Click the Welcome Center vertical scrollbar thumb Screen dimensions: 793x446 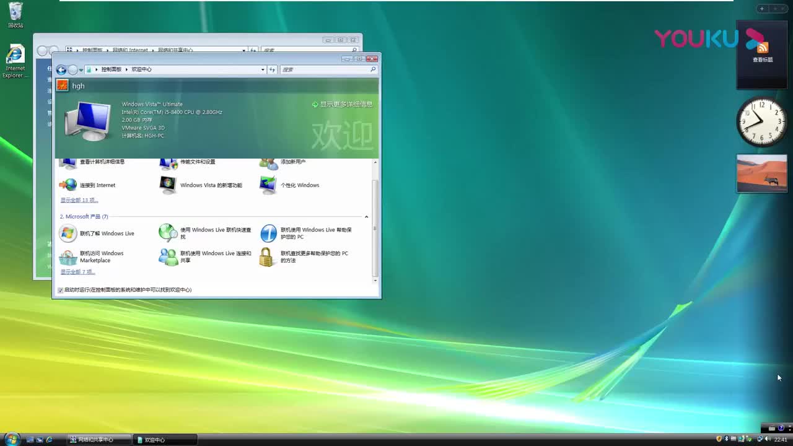pyautogui.click(x=375, y=227)
